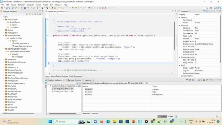222x125 pixels.
Task: Select the Messages tab in results
Action: (x=86, y=113)
